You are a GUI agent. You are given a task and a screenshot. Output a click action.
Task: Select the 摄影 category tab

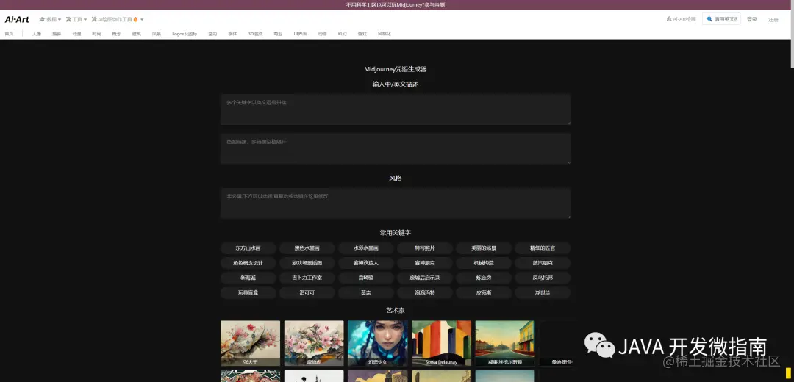pyautogui.click(x=57, y=34)
